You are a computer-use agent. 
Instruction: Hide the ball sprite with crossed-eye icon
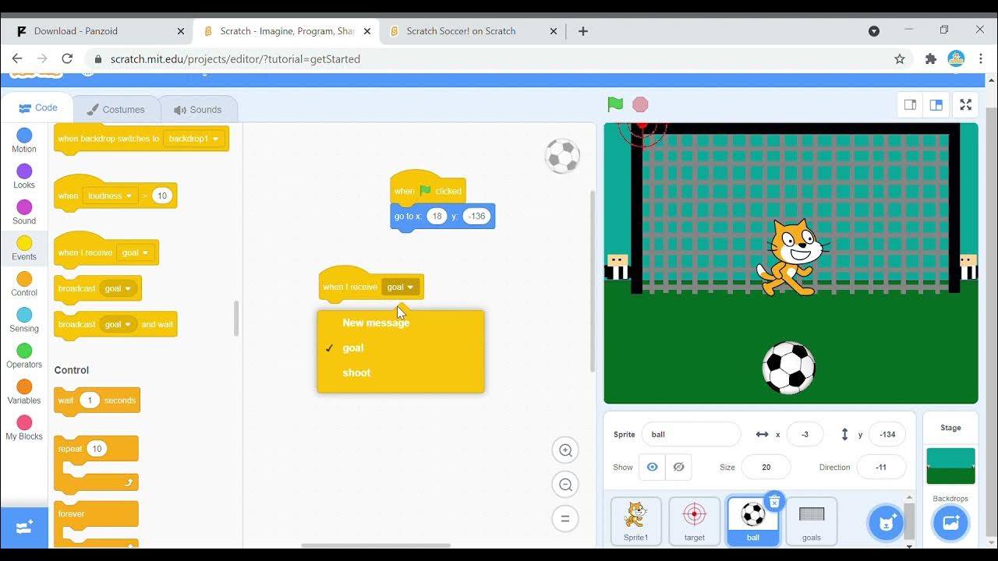click(x=678, y=467)
